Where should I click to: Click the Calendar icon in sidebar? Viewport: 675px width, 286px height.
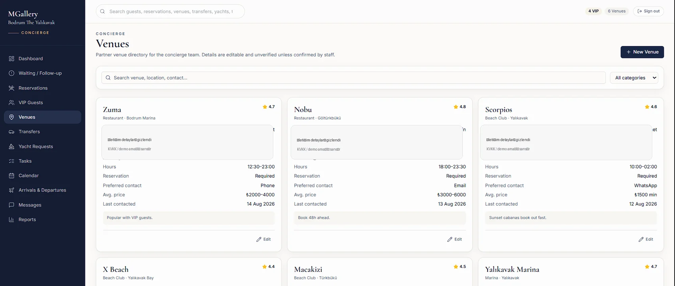(x=12, y=176)
